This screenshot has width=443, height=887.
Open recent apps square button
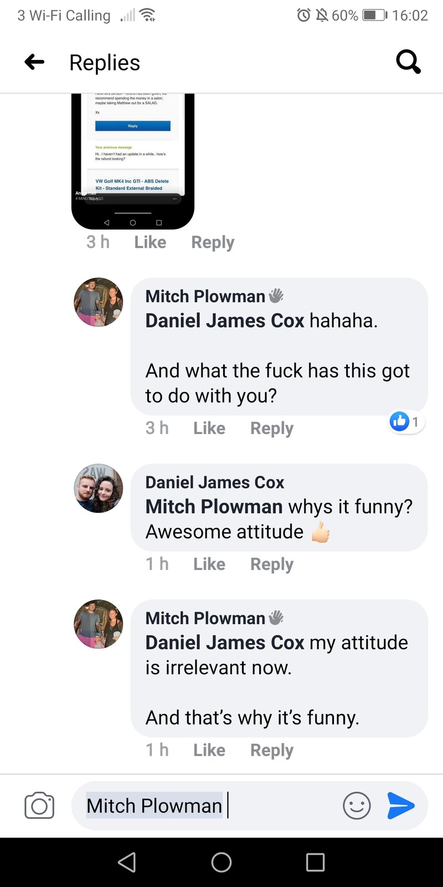315,862
